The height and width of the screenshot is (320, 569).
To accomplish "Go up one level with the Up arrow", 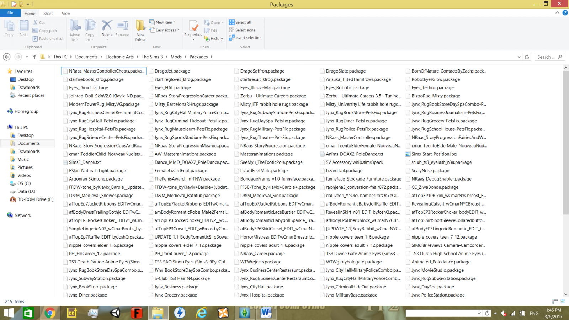I will pyautogui.click(x=34, y=57).
